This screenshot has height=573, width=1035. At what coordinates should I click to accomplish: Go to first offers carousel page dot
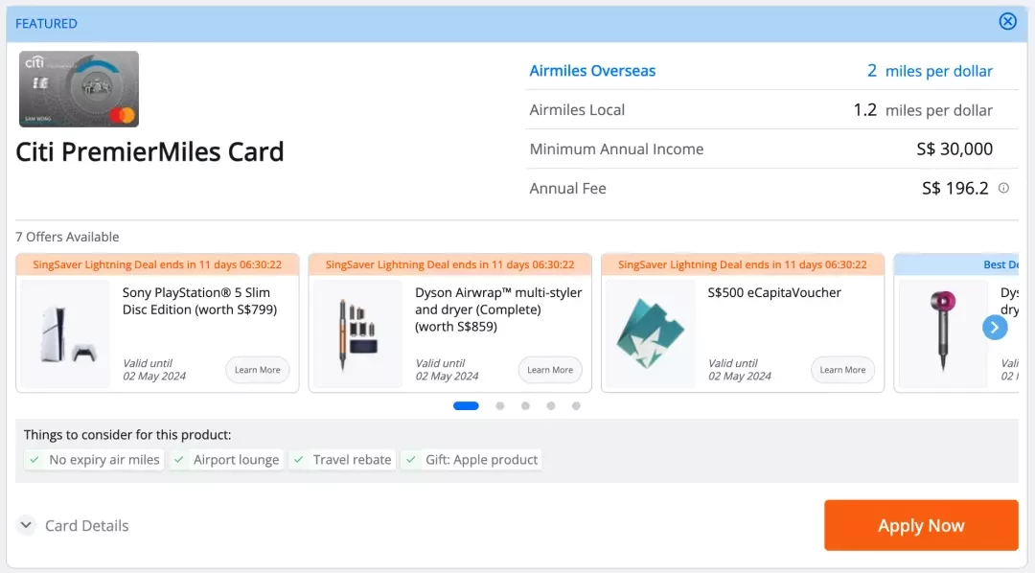(466, 406)
